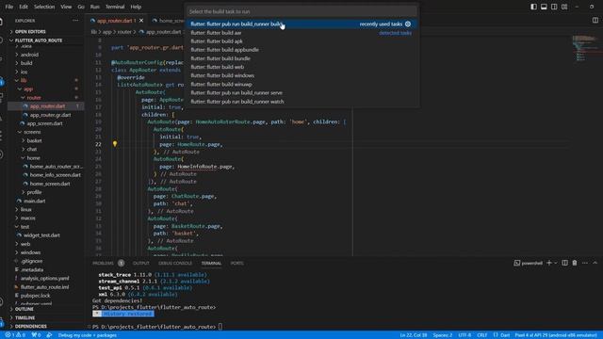Screen dimensions: 603x339
Task: Click the gear icon to configure build_runner build task
Action: [x=408, y=24]
